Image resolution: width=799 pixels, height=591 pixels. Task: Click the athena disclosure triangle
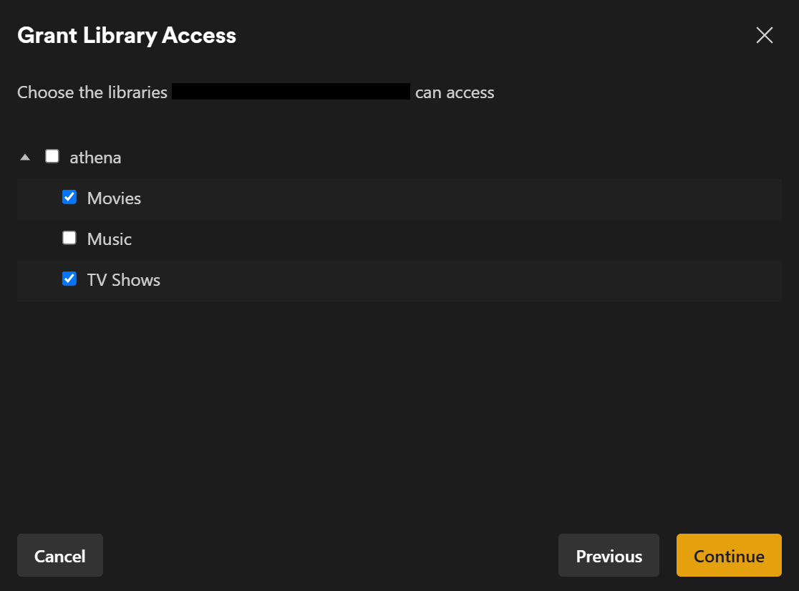[24, 156]
